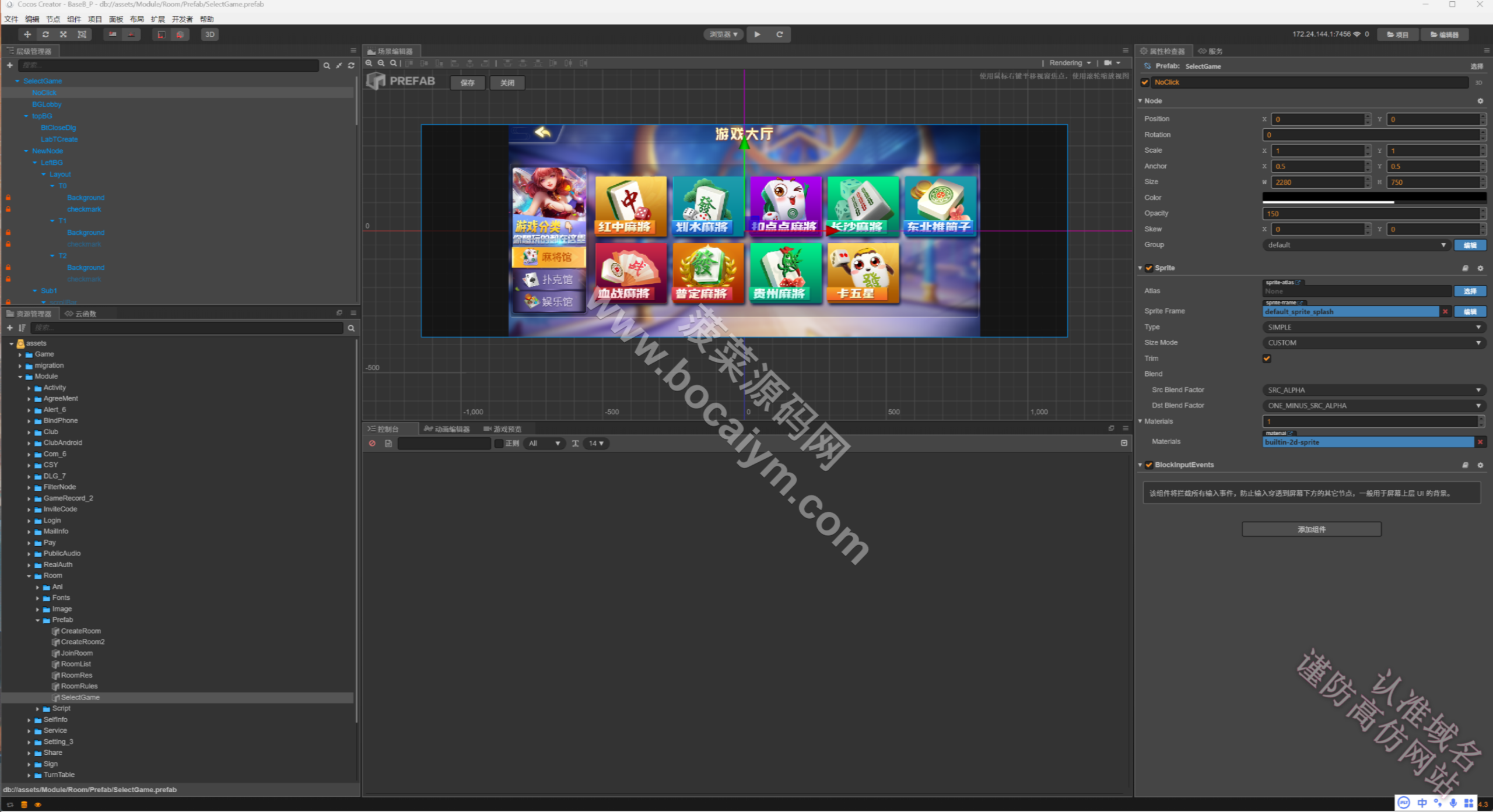Open the 节点 menu

(x=53, y=19)
